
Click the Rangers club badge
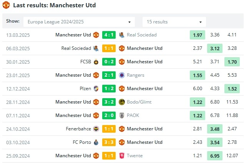(122, 75)
